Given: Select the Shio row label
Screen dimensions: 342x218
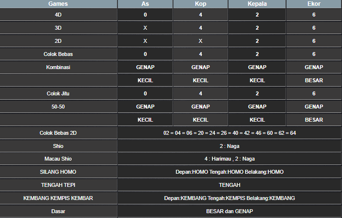Looking at the screenshot, I should click(x=58, y=146).
